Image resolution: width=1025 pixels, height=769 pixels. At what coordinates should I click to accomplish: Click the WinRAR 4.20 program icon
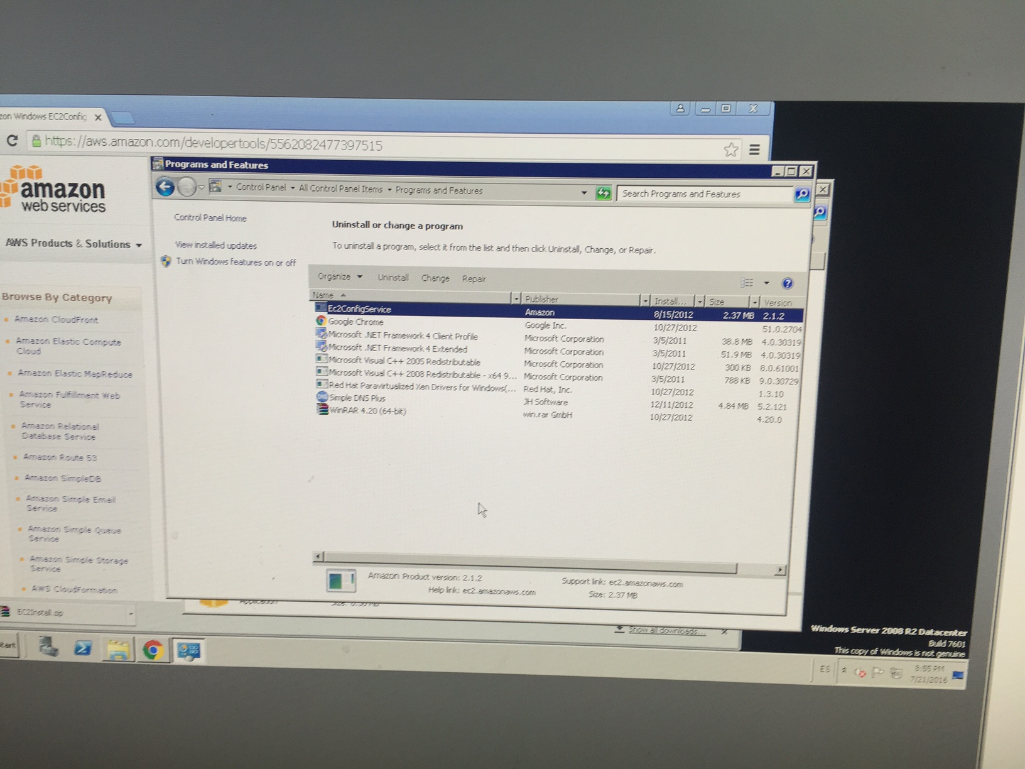pyautogui.click(x=322, y=410)
